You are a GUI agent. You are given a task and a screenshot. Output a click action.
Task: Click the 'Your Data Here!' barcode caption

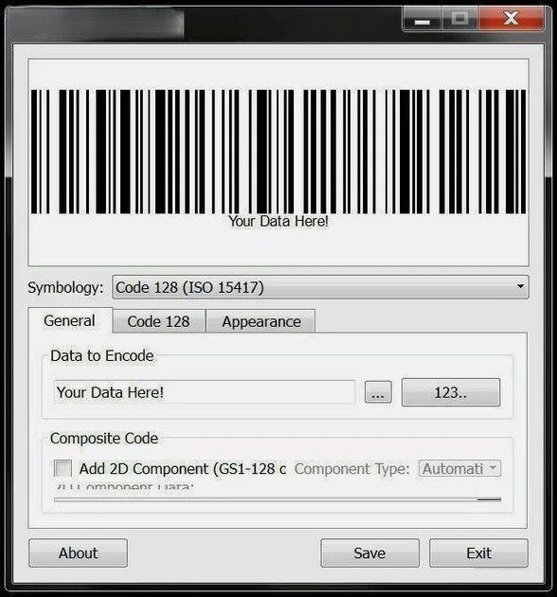(278, 221)
